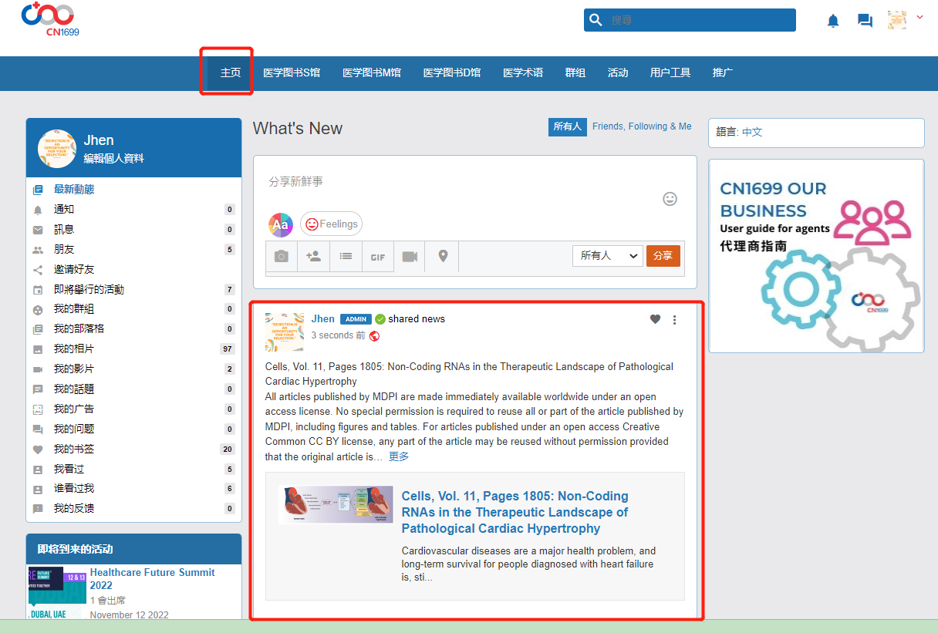This screenshot has height=633, width=938.
Task: Insert a GIF in composer
Action: click(378, 257)
